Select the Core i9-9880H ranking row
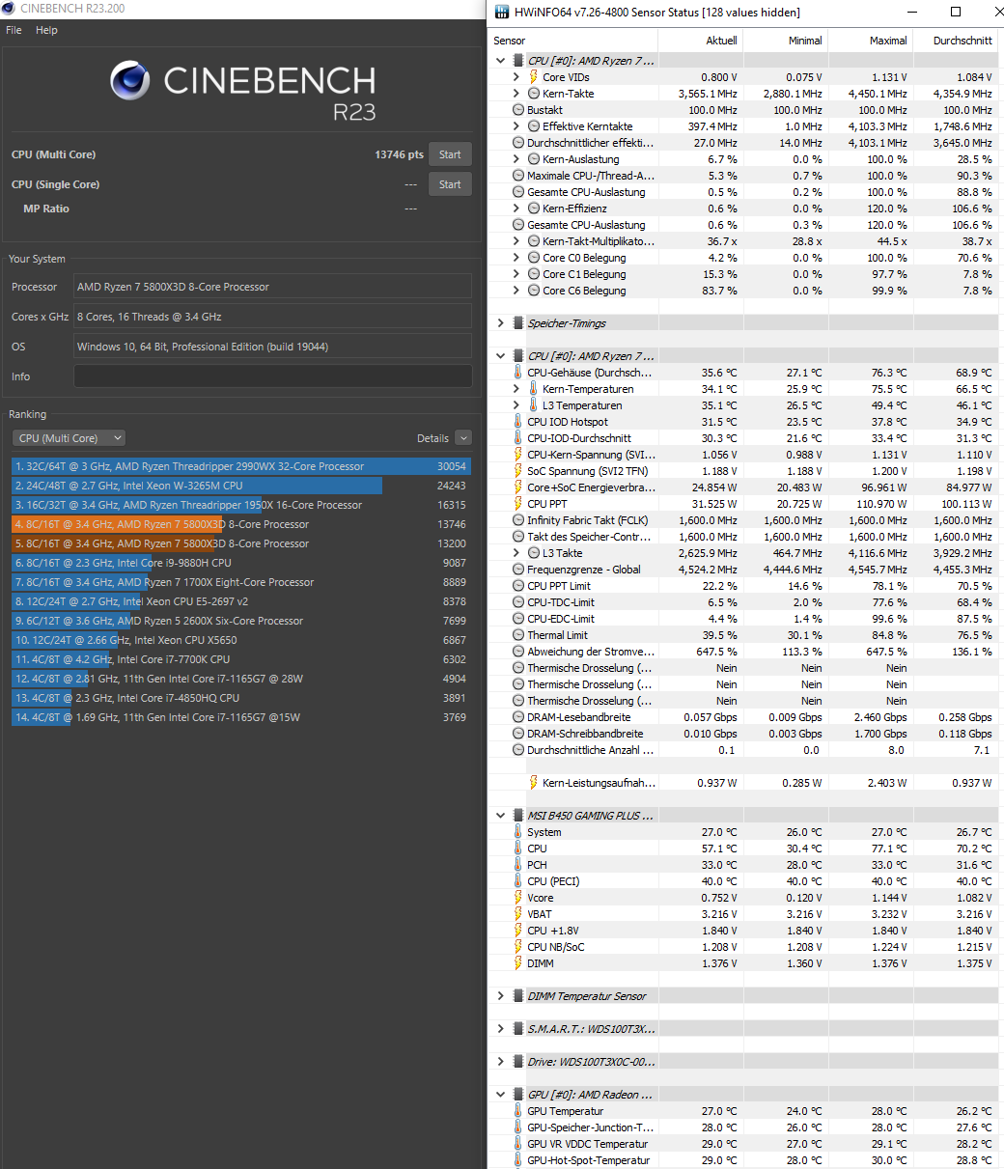The width and height of the screenshot is (1004, 1169). click(241, 563)
